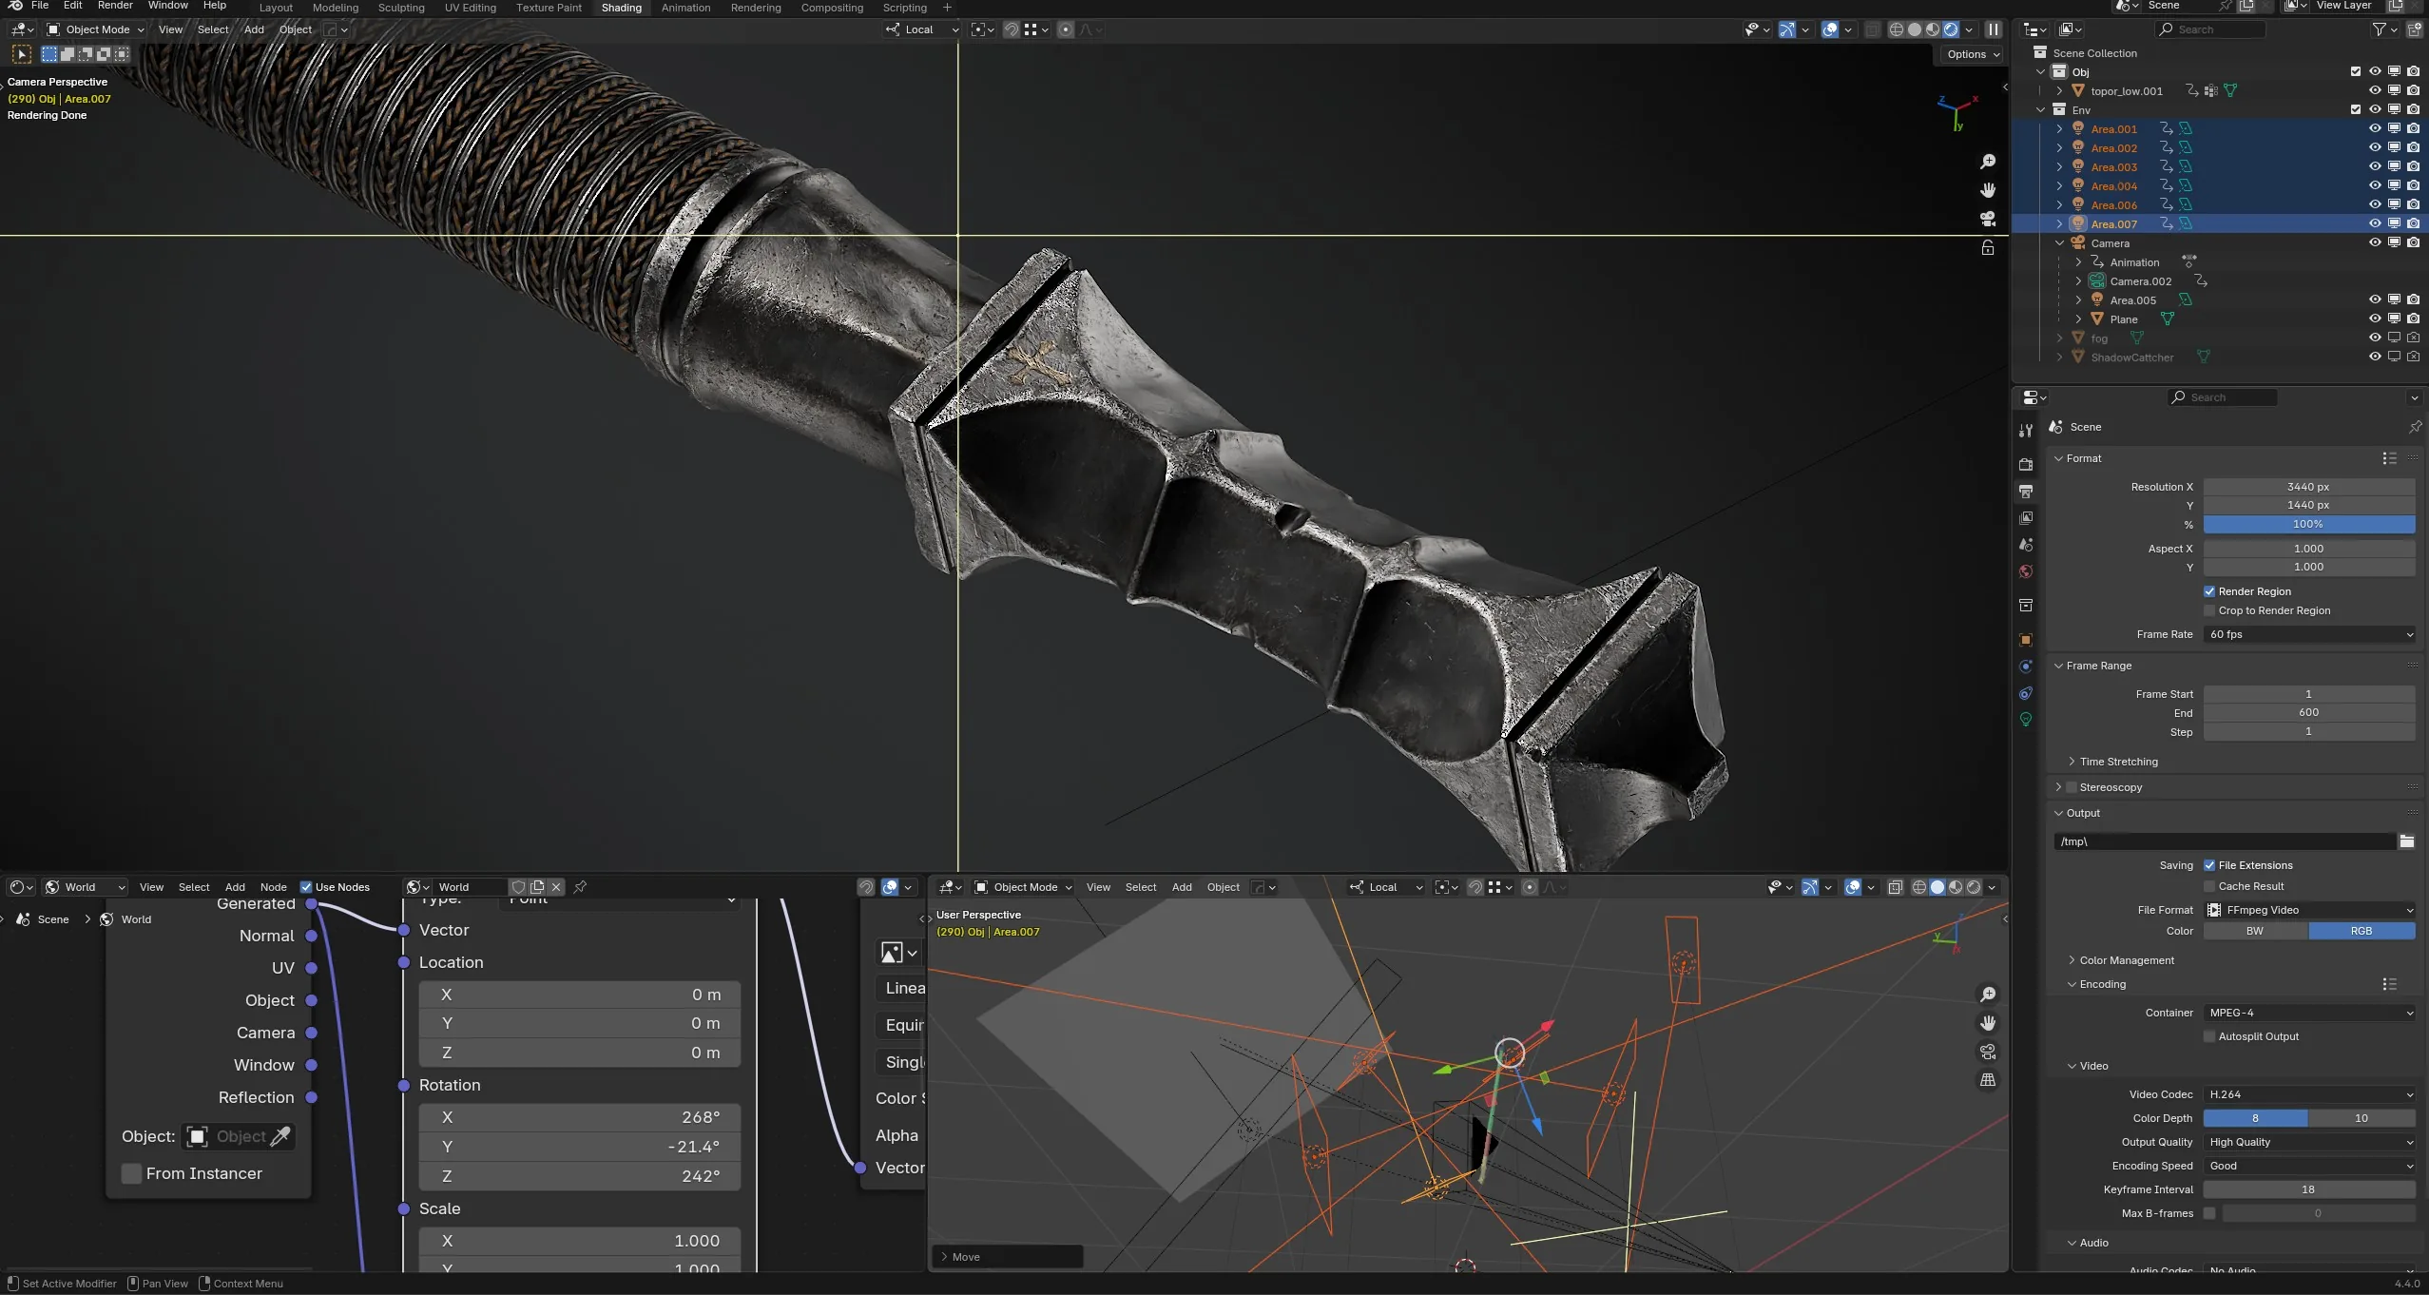Image resolution: width=2429 pixels, height=1295 pixels.
Task: Open the Output properties tab
Action: point(2026,492)
